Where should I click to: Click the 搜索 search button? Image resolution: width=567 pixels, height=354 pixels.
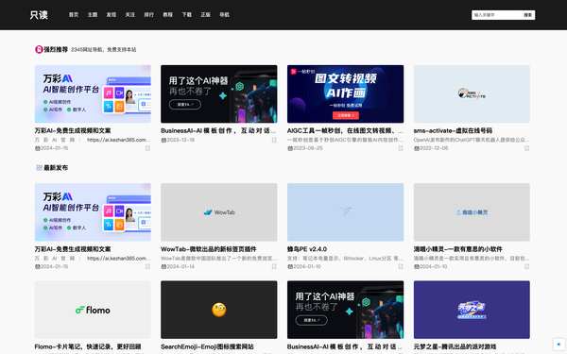pyautogui.click(x=528, y=15)
